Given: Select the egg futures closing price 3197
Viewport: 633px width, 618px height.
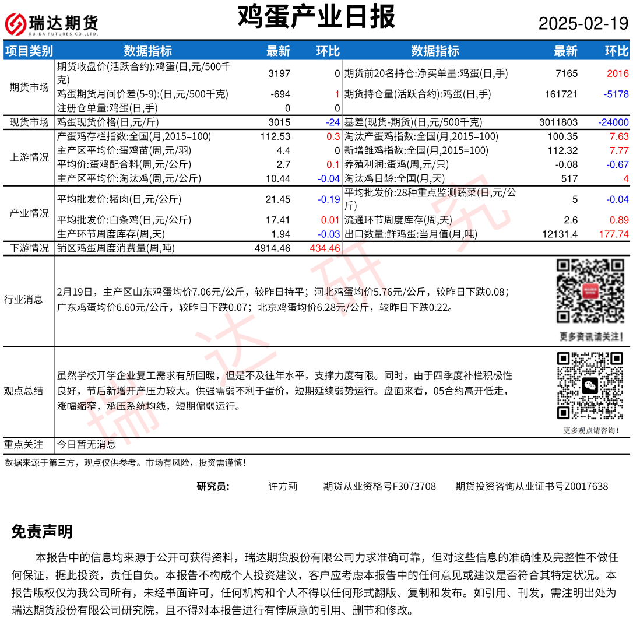Looking at the screenshot, I should (x=279, y=73).
